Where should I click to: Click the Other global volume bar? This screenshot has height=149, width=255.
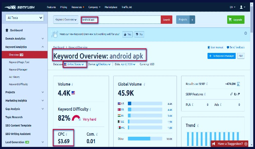pos(145,139)
